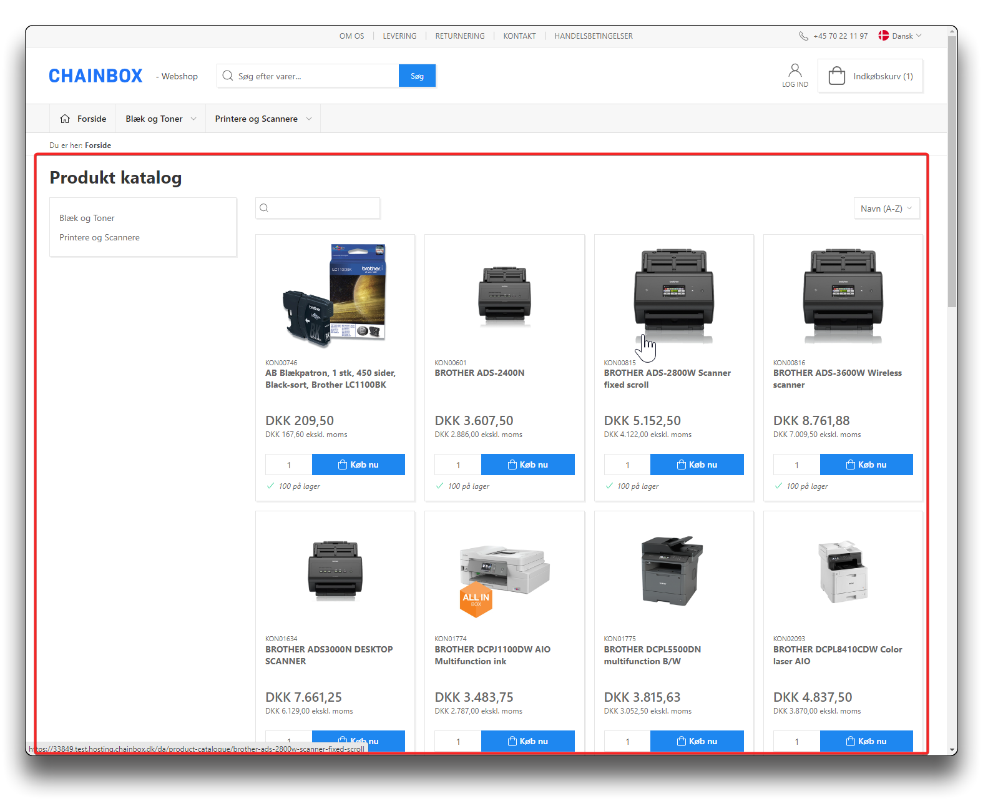Click the Danish flag icon
Viewport: 983px width, 801px height.
(x=883, y=36)
